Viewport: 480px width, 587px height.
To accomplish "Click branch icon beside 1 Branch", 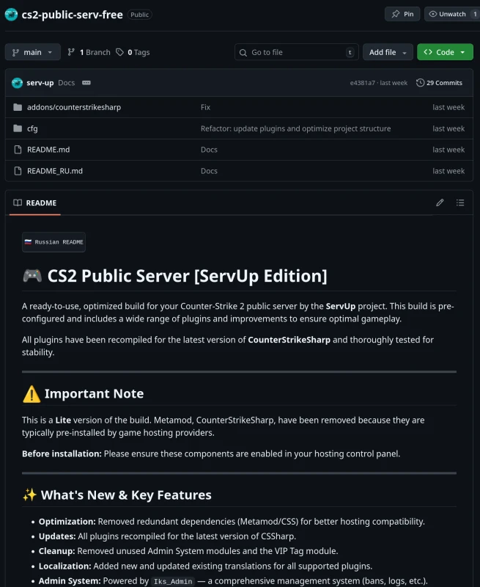I will point(71,52).
